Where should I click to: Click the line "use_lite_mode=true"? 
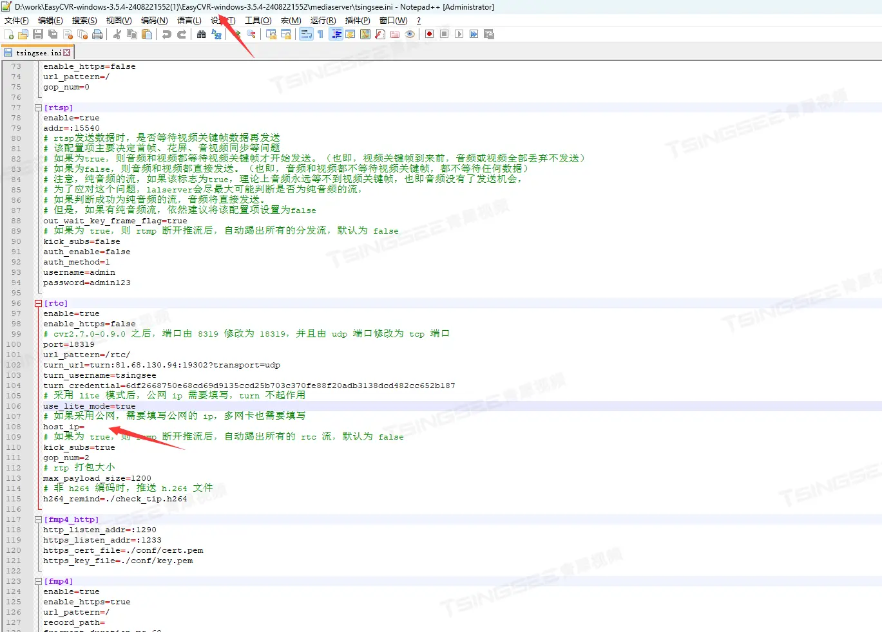90,406
